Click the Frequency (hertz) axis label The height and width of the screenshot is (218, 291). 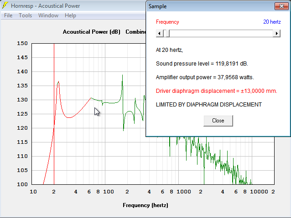click(145, 205)
